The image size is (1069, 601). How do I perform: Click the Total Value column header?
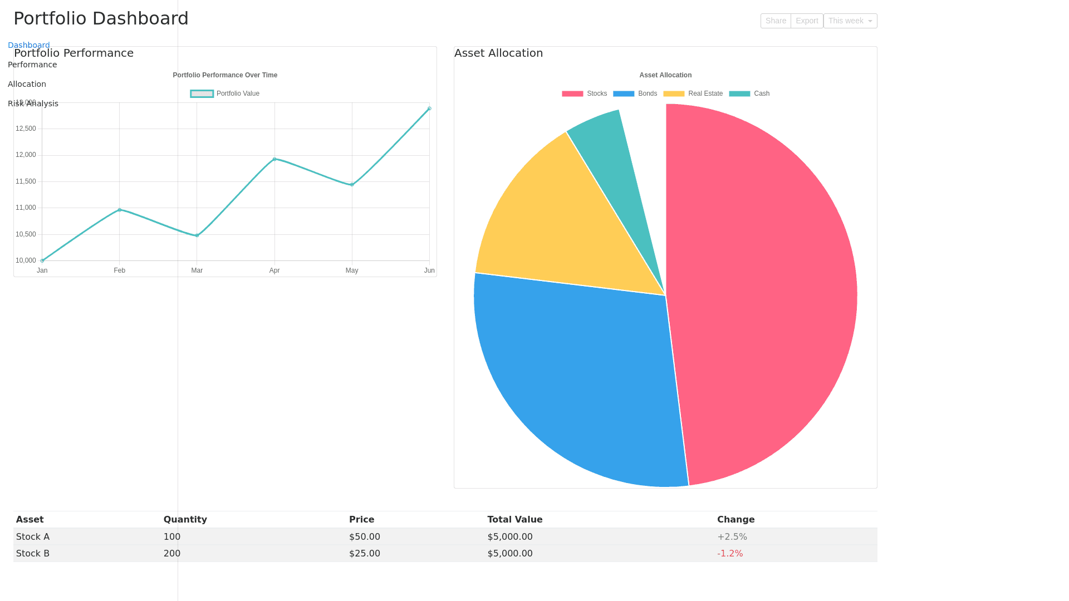click(514, 519)
